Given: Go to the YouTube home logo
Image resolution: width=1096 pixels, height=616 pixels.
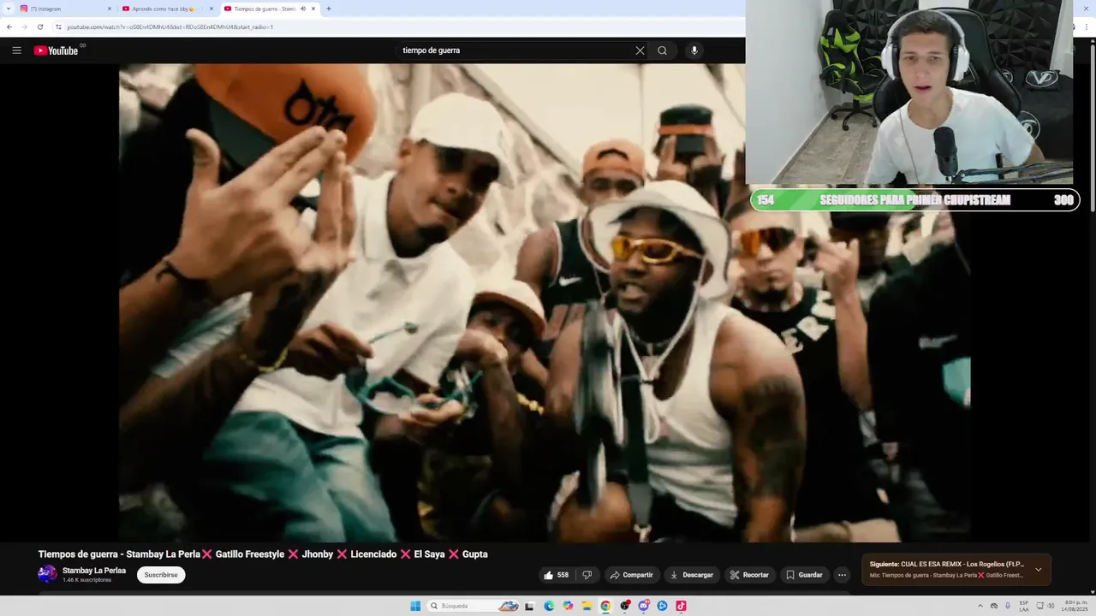Looking at the screenshot, I should coord(56,50).
